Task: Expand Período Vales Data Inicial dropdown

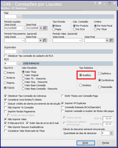Action: [80, 40]
